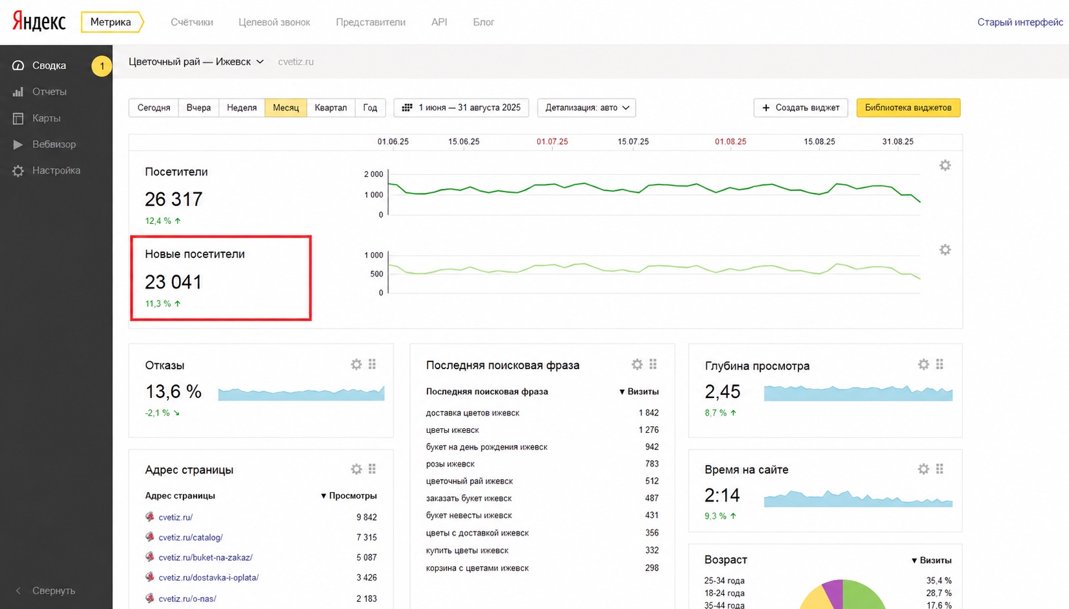Click the '25-34 года' age row

pyautogui.click(x=828, y=581)
